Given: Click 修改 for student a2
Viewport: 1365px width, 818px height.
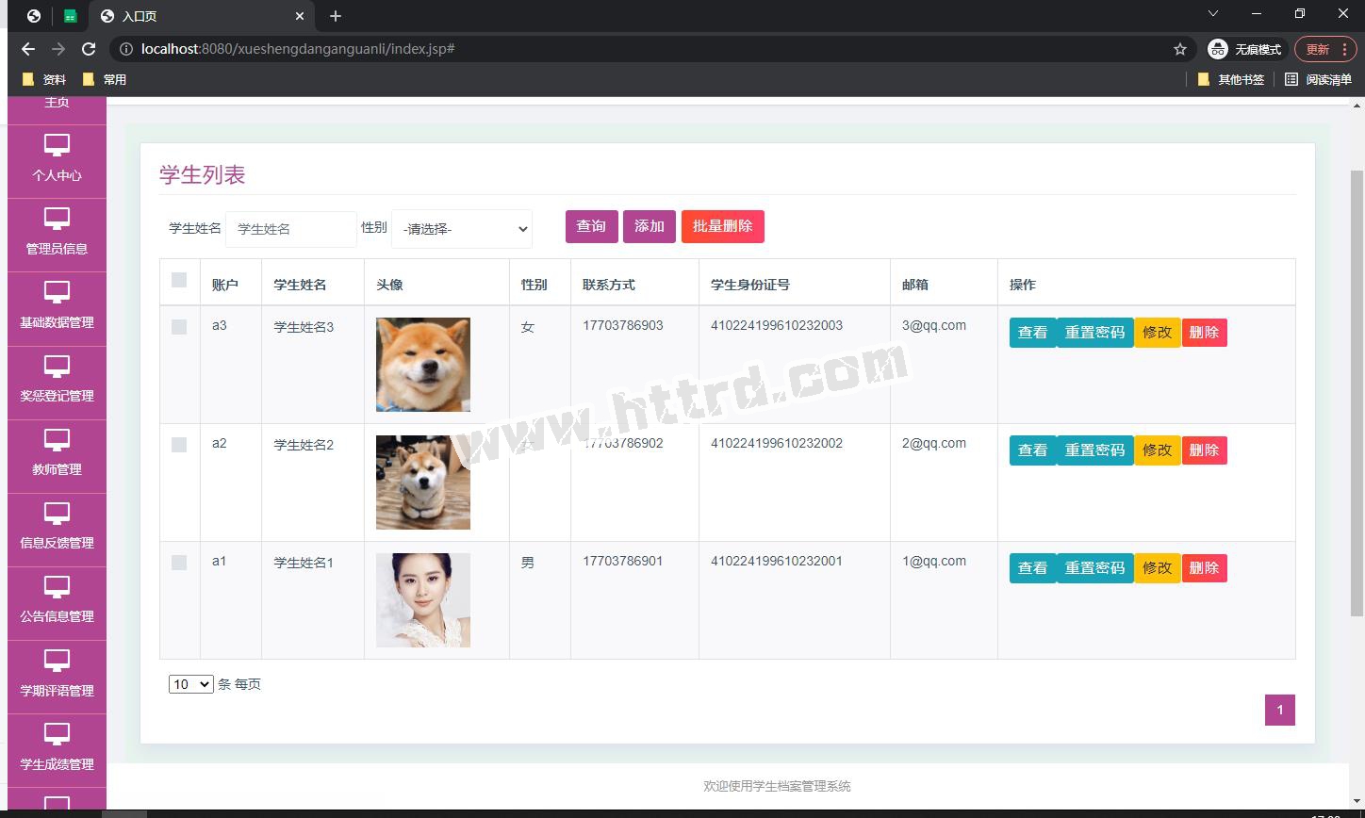Looking at the screenshot, I should coord(1157,450).
